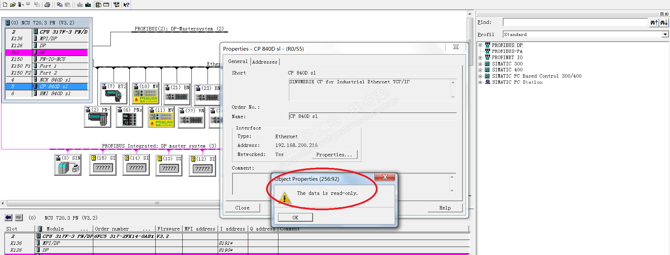The width and height of the screenshot is (670, 255).
Task: Select the General tab
Action: click(x=238, y=61)
